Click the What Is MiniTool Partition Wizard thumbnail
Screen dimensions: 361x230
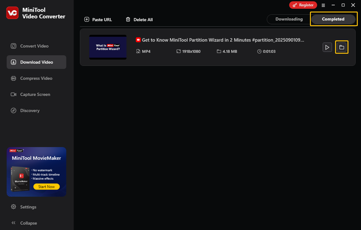108,47
